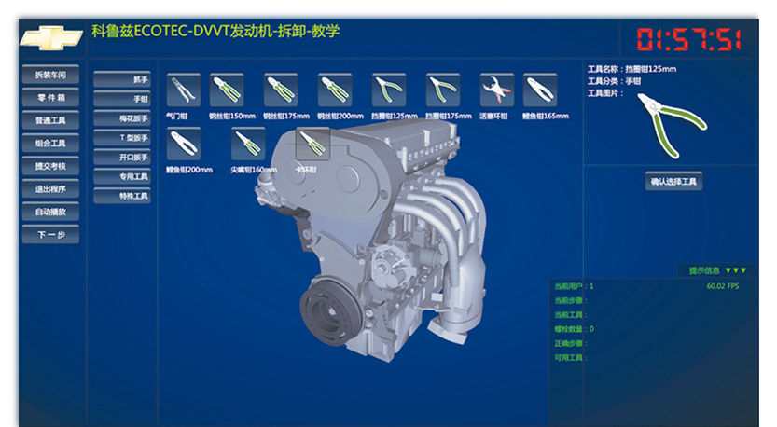777x427 pixels.
Task: Click the 60.02 FPS readout
Action: click(723, 286)
